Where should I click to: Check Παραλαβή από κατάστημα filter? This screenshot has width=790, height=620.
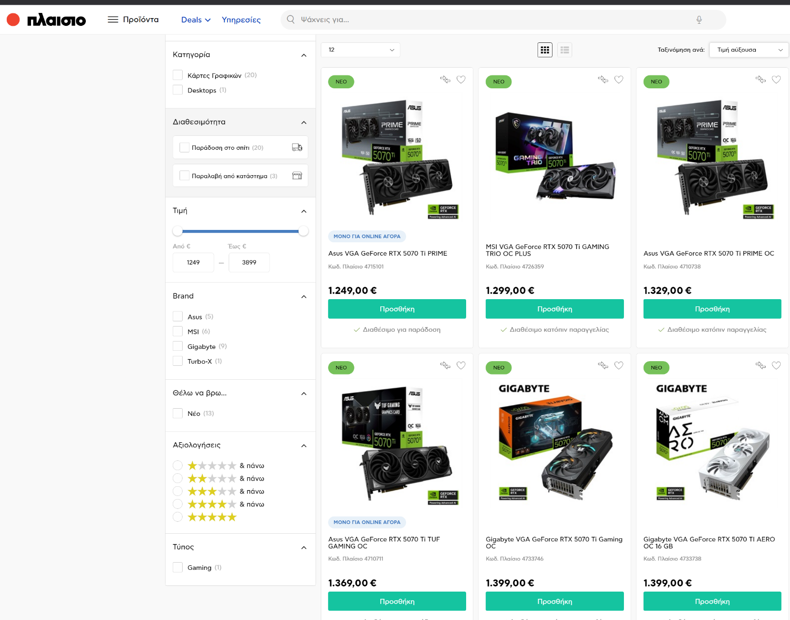(x=184, y=176)
